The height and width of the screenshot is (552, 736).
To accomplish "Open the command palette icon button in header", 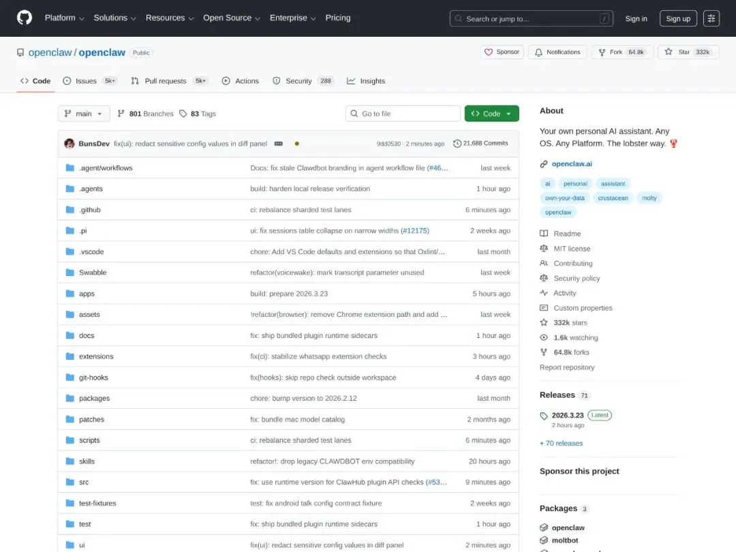I will tap(711, 18).
